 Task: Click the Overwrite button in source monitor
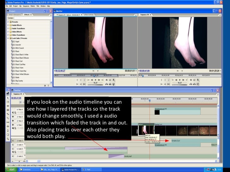[110, 84]
